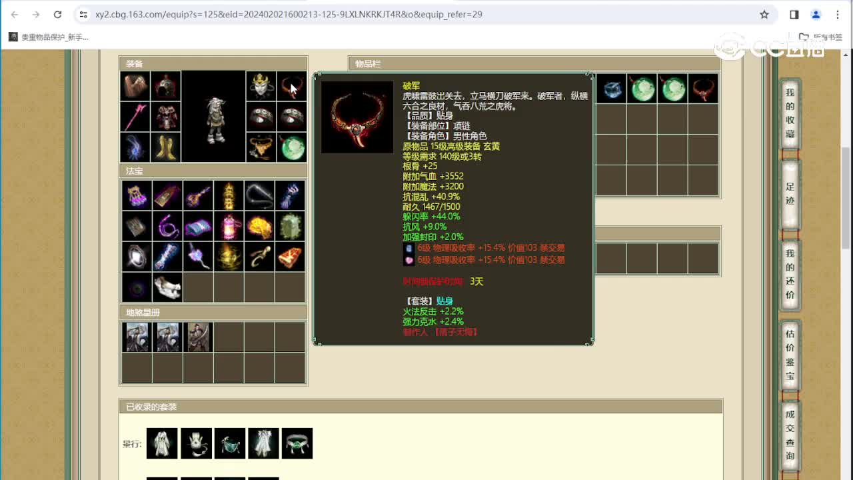Image resolution: width=853 pixels, height=480 pixels.
Task: Click the 装备 panel header
Action: (x=213, y=63)
